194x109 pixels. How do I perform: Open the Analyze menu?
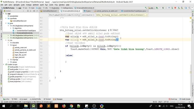coord(28,5)
